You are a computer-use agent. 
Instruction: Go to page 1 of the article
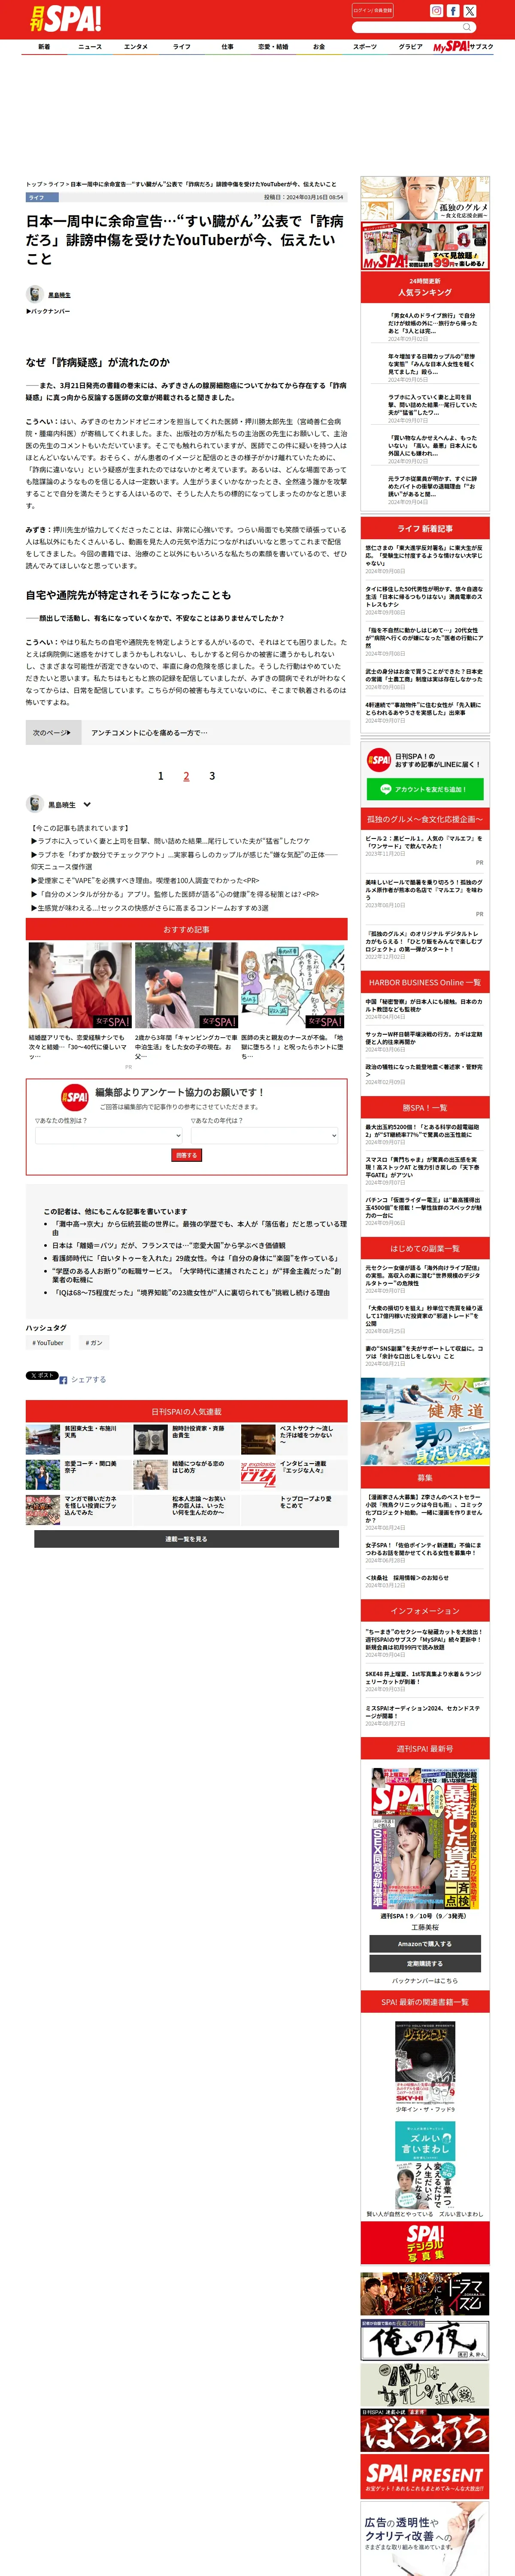click(x=160, y=776)
